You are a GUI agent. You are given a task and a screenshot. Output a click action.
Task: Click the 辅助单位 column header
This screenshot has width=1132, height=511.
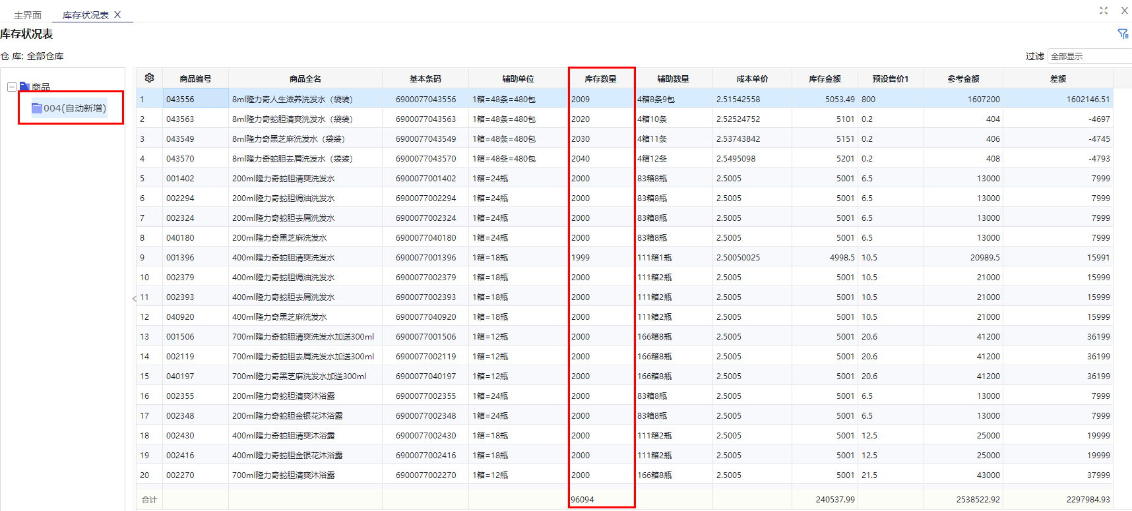click(x=518, y=78)
